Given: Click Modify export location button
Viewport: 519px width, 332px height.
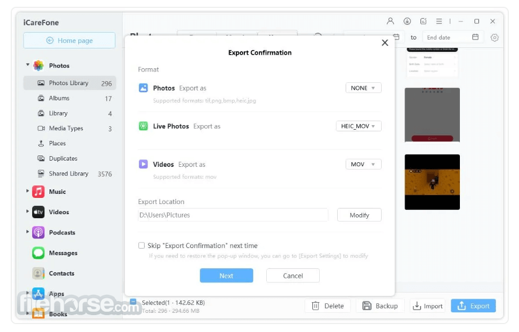Looking at the screenshot, I should (359, 215).
